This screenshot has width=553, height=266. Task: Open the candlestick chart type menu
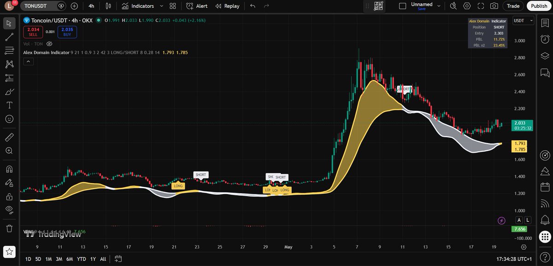[108, 6]
